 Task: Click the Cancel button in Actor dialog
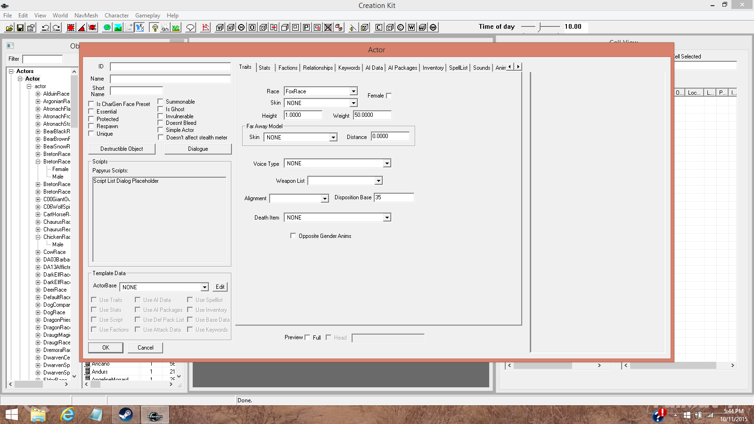146,348
